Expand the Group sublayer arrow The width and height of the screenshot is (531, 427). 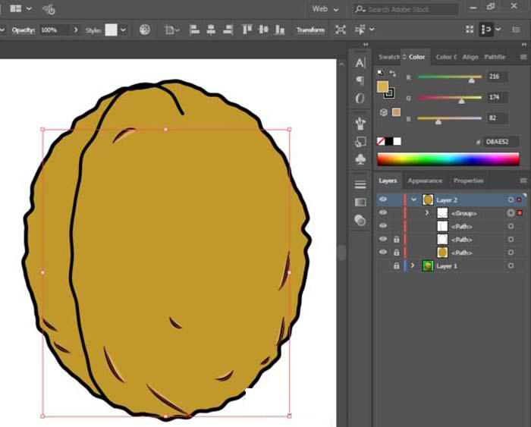click(x=427, y=213)
